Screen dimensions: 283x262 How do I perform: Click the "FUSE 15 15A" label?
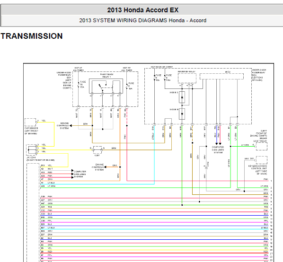click(x=82, y=84)
